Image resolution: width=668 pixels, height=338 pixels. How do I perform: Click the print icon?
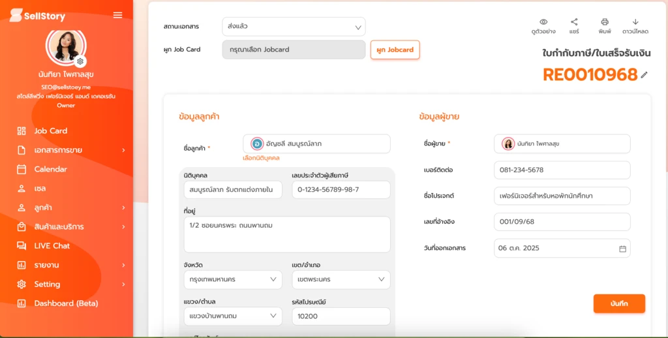[605, 22]
